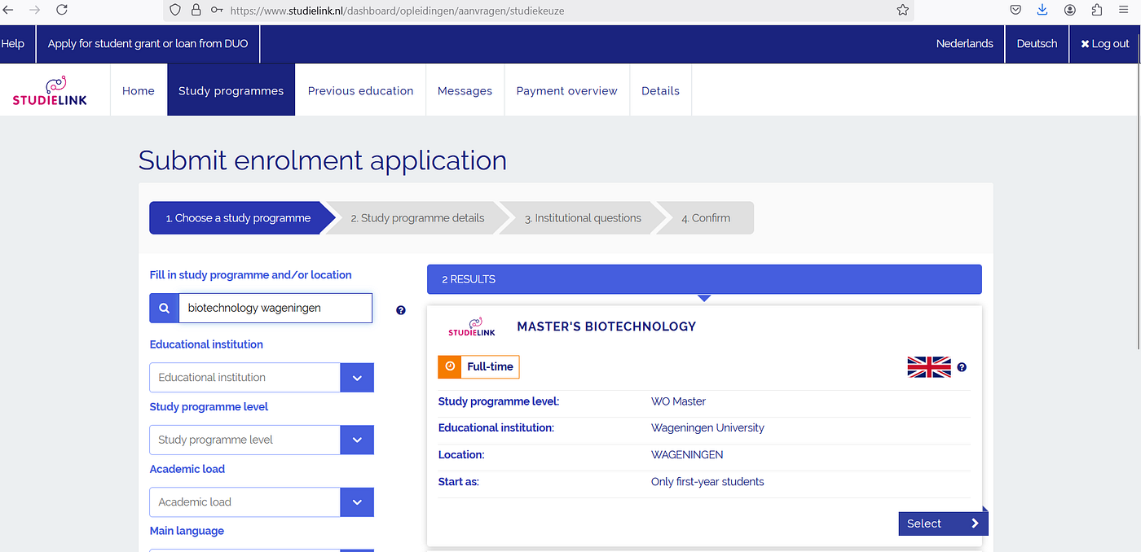Click step 4 Confirm

[x=706, y=218]
